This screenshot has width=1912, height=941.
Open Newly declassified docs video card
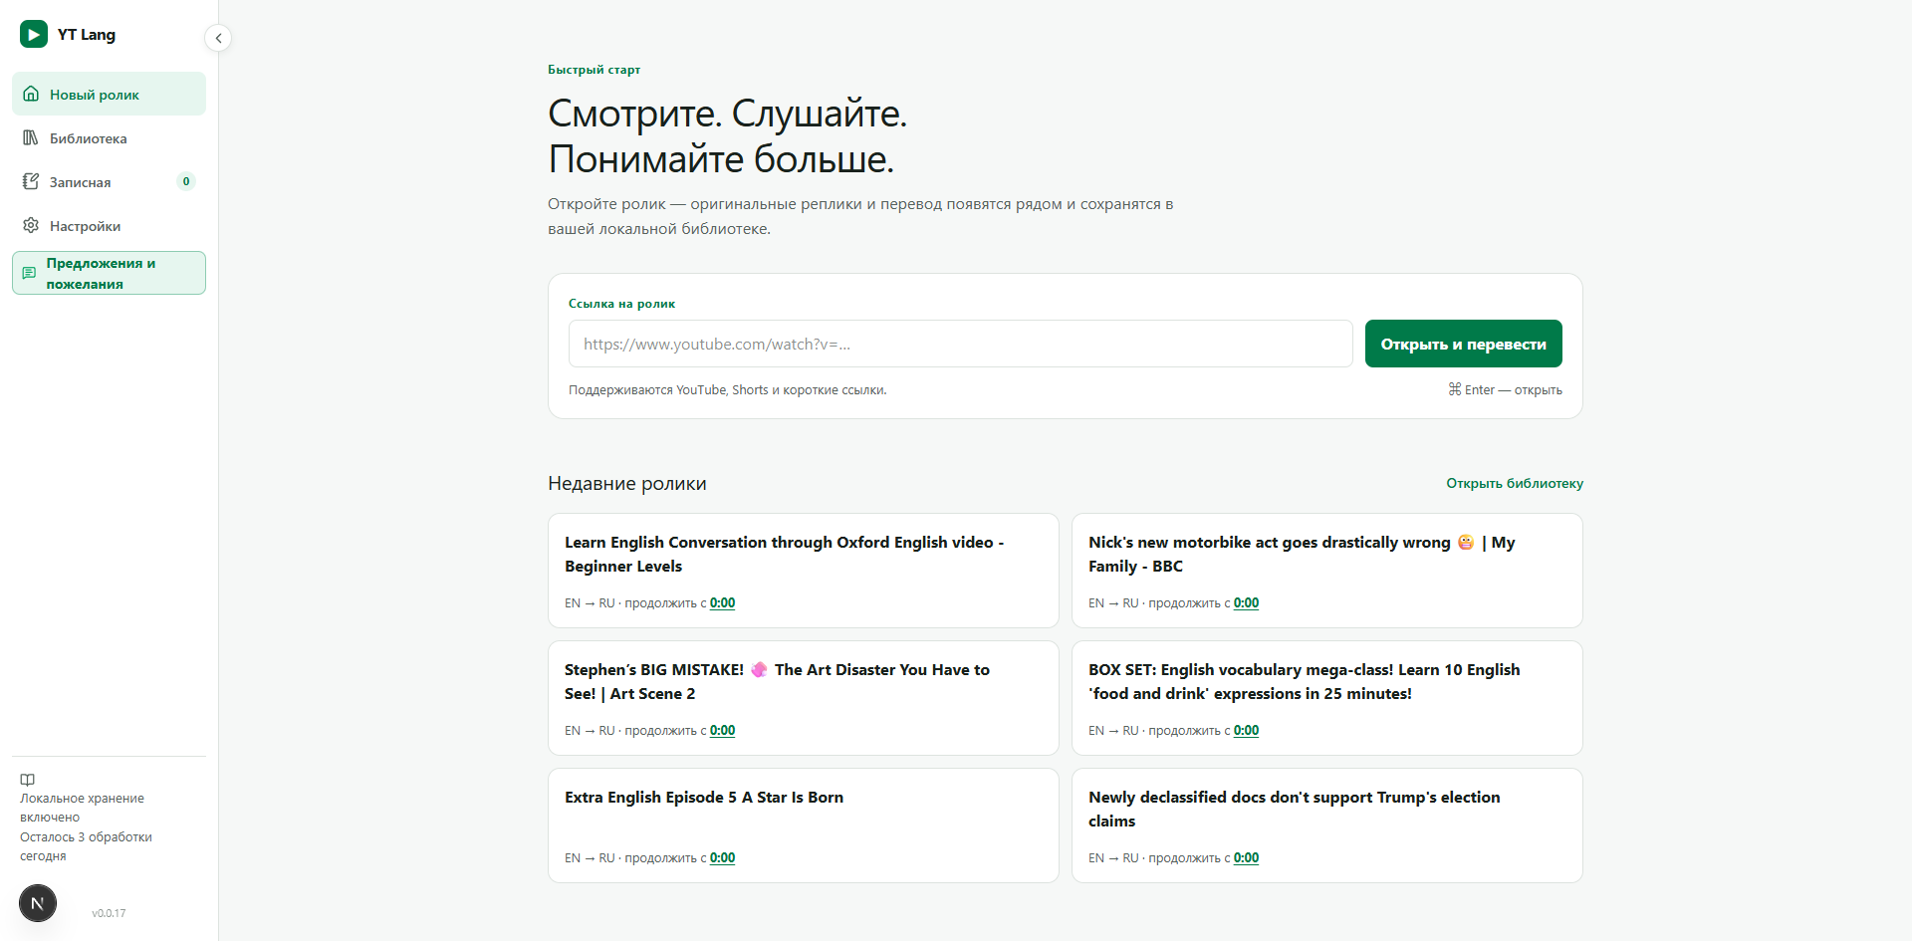click(1326, 825)
